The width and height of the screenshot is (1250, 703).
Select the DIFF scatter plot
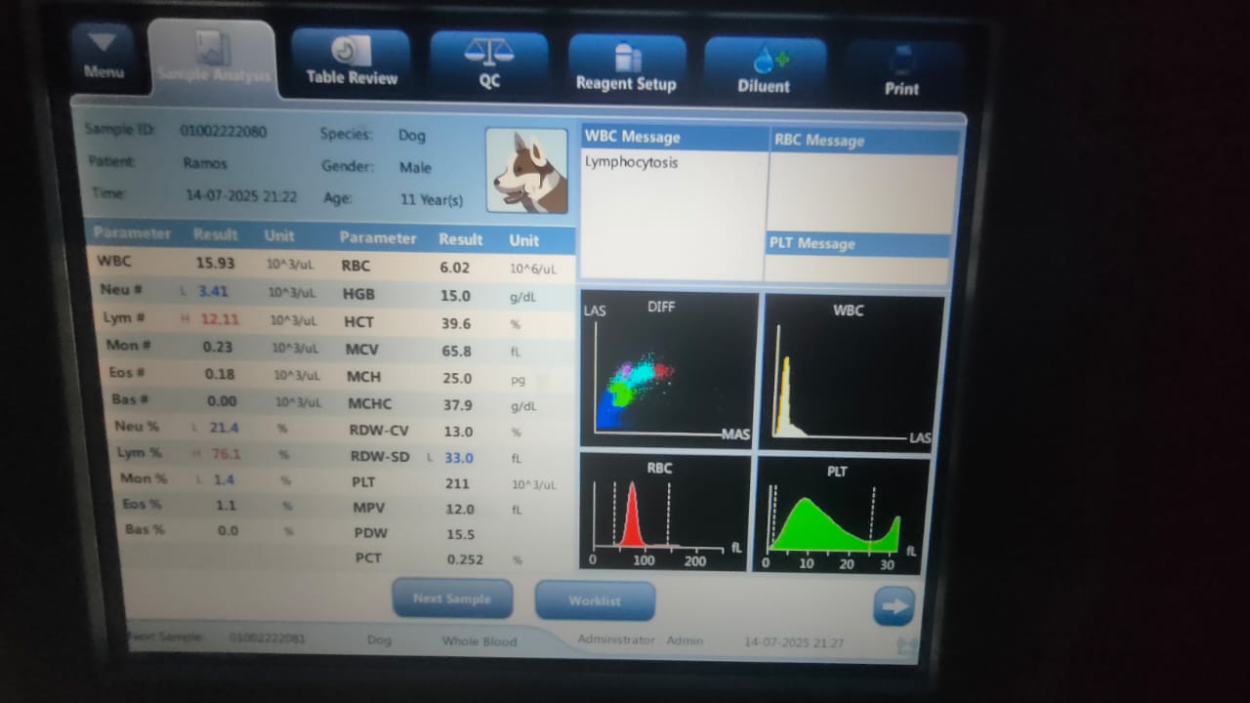(669, 371)
